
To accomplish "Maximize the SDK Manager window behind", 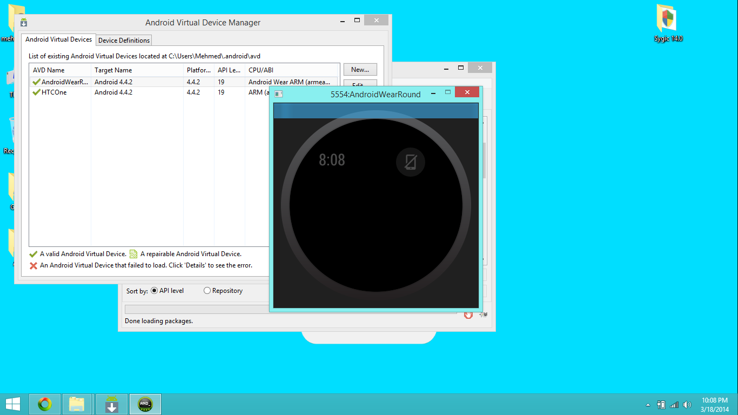I will [461, 68].
